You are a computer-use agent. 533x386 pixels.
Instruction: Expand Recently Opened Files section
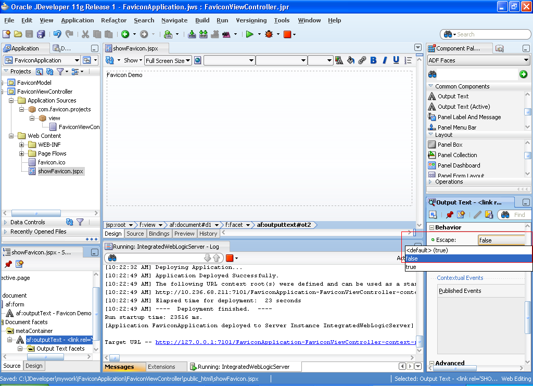[x=5, y=231]
